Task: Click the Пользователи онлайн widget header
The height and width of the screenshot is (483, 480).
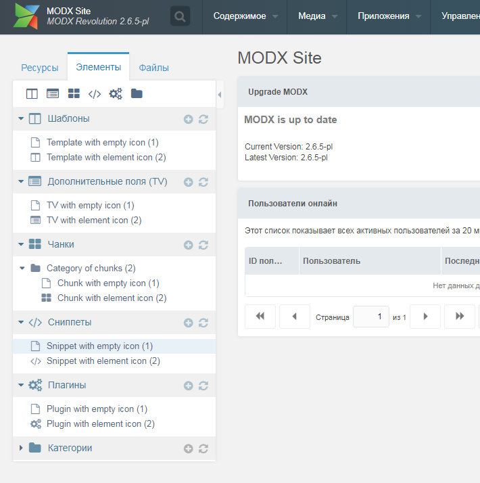Action: click(x=359, y=204)
